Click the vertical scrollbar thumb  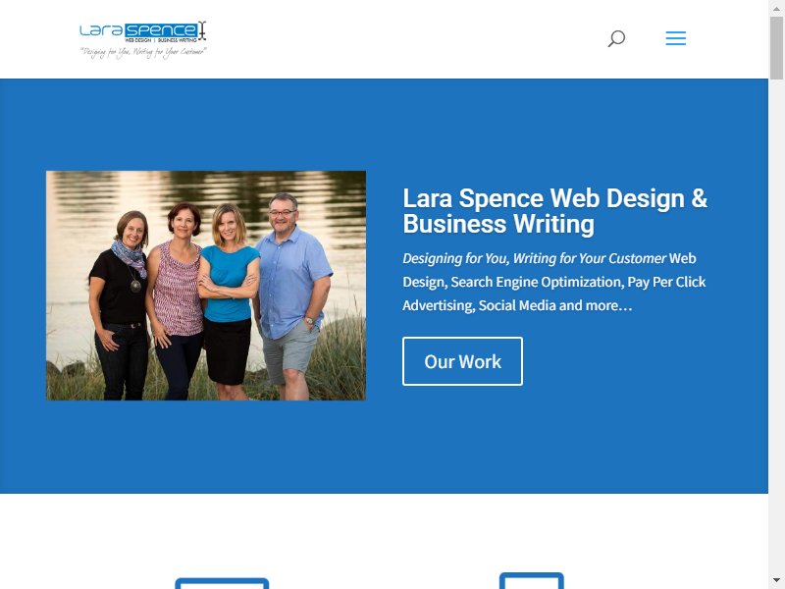(x=776, y=47)
